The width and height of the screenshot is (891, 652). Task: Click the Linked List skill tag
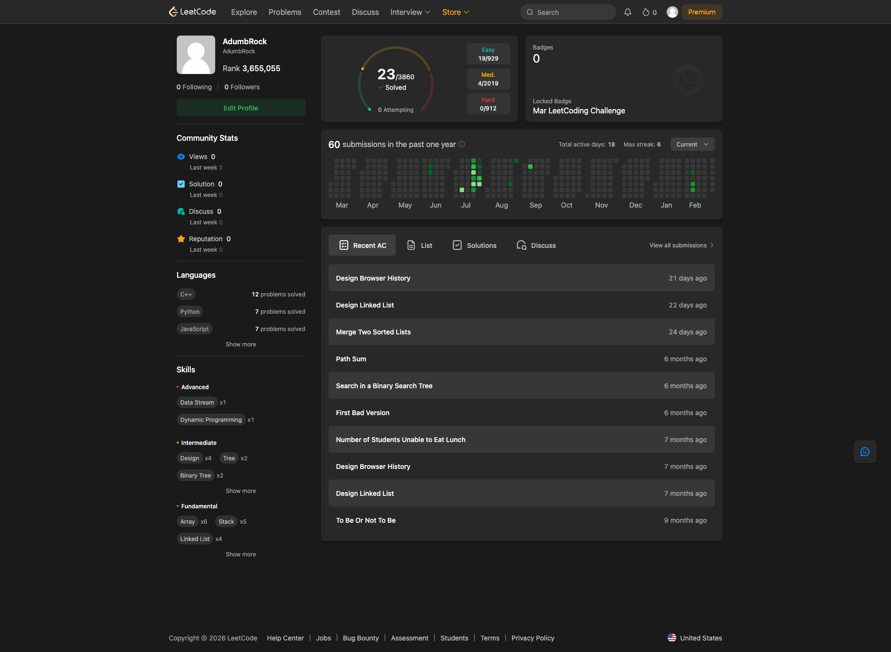(195, 539)
